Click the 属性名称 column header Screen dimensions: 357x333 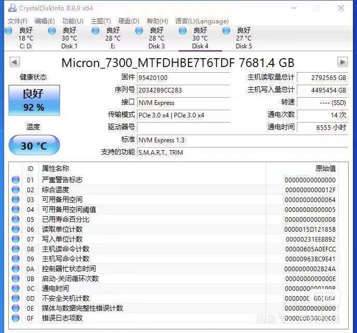pos(152,169)
